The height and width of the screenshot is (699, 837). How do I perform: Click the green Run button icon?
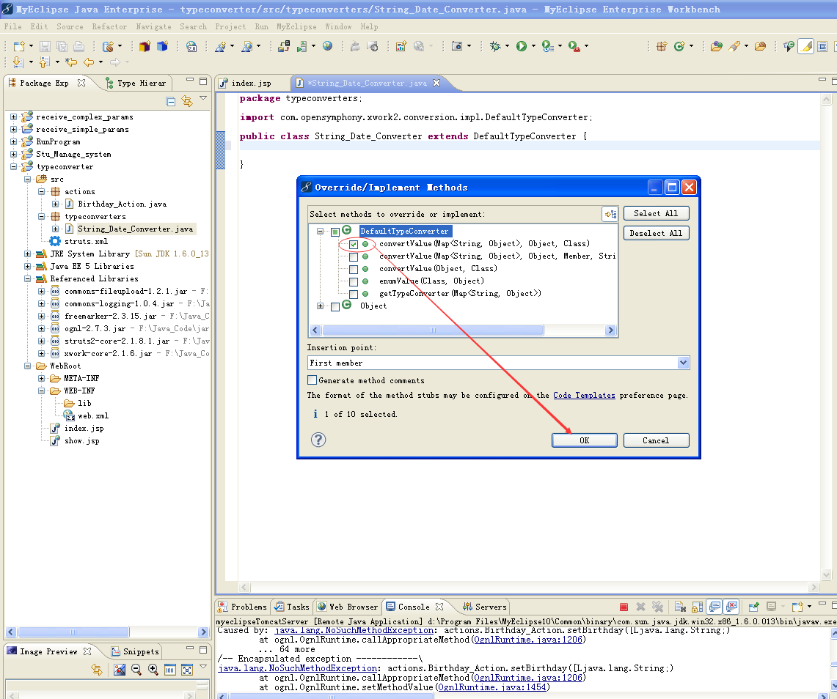521,46
